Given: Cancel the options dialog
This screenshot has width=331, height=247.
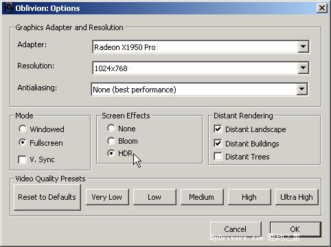Looking at the screenshot, I should [236, 229].
